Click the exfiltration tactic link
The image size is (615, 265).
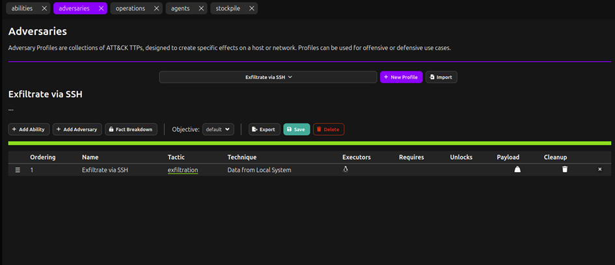point(182,170)
